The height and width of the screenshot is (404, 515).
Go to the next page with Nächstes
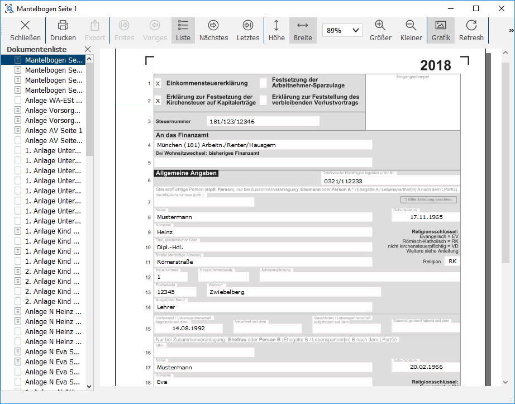click(x=213, y=31)
